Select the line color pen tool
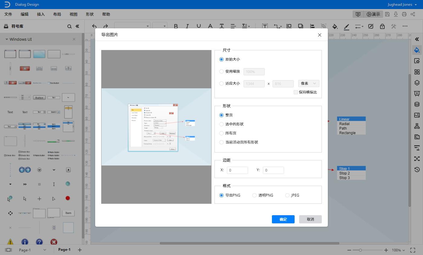Screen dimensions: 423x255 pyautogui.click(x=347, y=26)
